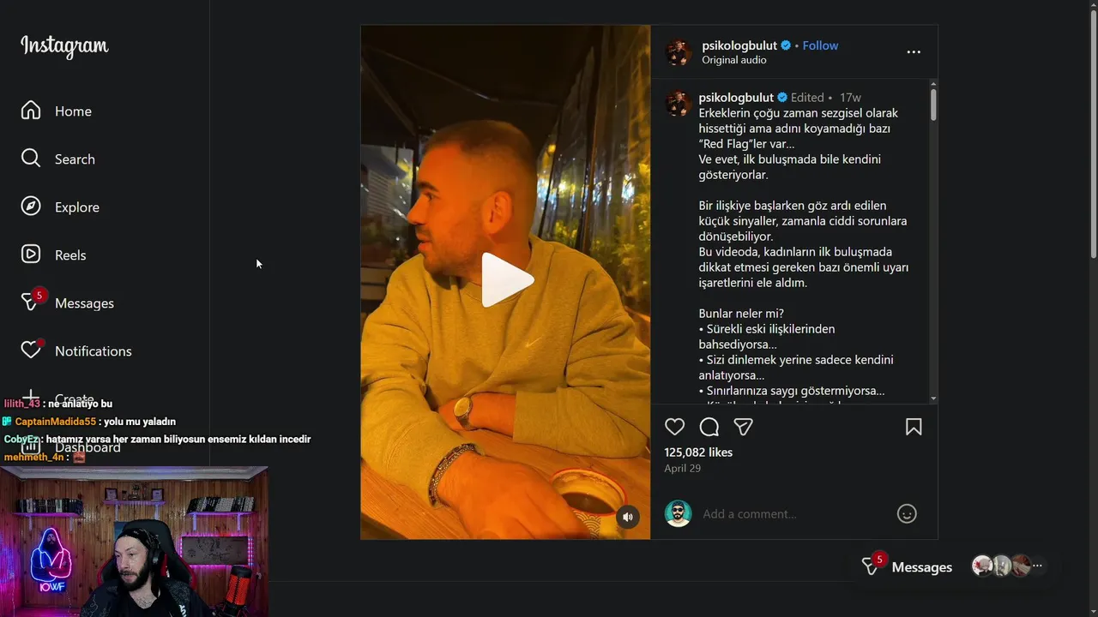The image size is (1098, 617).
Task: Expand the floating Messages panel at the bottom
Action: point(922,567)
